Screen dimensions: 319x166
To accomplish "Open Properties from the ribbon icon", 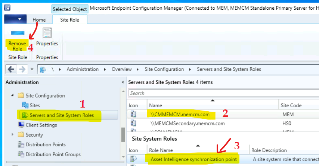I will pos(47,33).
